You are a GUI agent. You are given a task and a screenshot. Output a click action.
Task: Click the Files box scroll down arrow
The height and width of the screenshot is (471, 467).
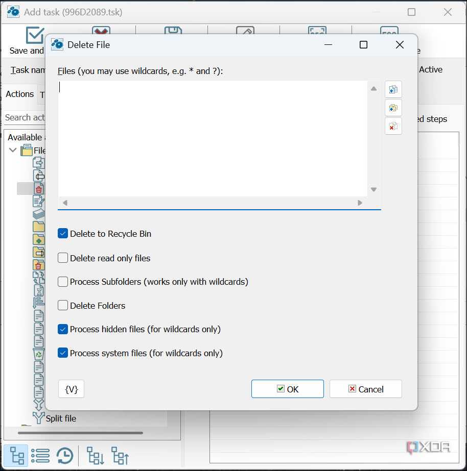[x=374, y=189]
